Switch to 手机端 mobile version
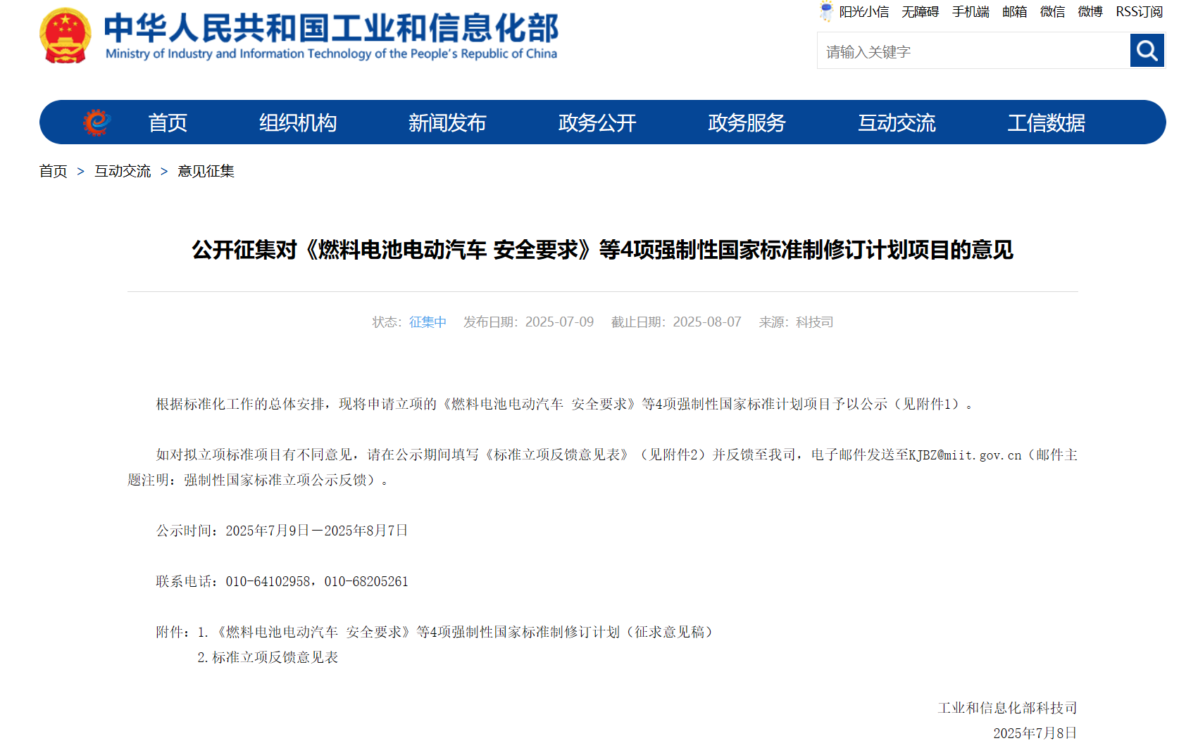 coord(970,12)
